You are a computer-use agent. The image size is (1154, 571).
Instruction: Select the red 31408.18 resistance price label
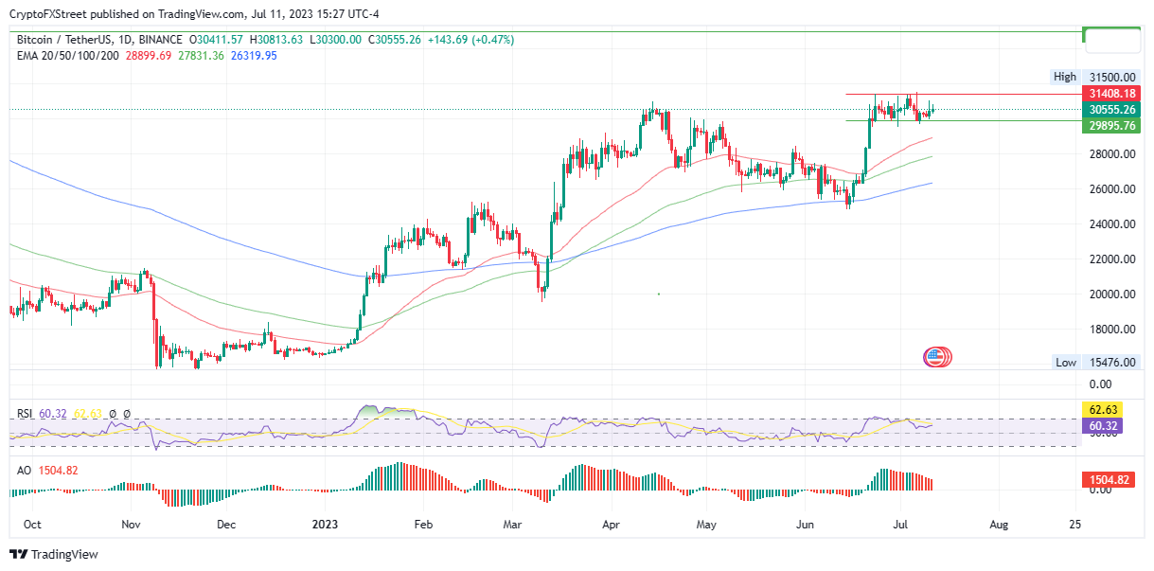pyautogui.click(x=1110, y=94)
